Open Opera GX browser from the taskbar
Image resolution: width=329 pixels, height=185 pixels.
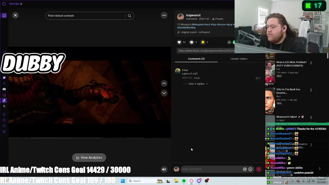191,181
